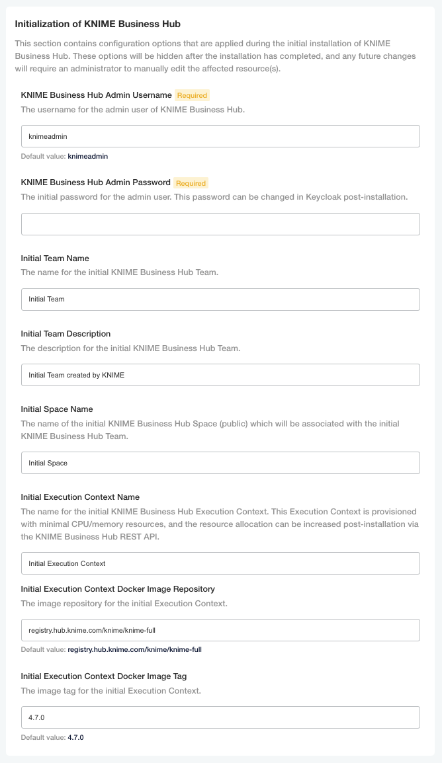This screenshot has width=442, height=763.
Task: Click the KNIME Business Hub Admin Password label
Action: pyautogui.click(x=95, y=182)
